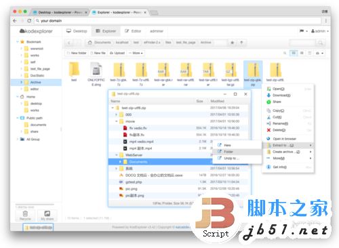Image resolution: width=339 pixels, height=248 pixels.
Task: Click the Recycle bin icon
Action: pos(25,213)
